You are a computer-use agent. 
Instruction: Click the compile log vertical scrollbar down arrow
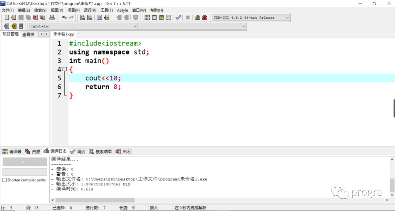pyautogui.click(x=392, y=195)
